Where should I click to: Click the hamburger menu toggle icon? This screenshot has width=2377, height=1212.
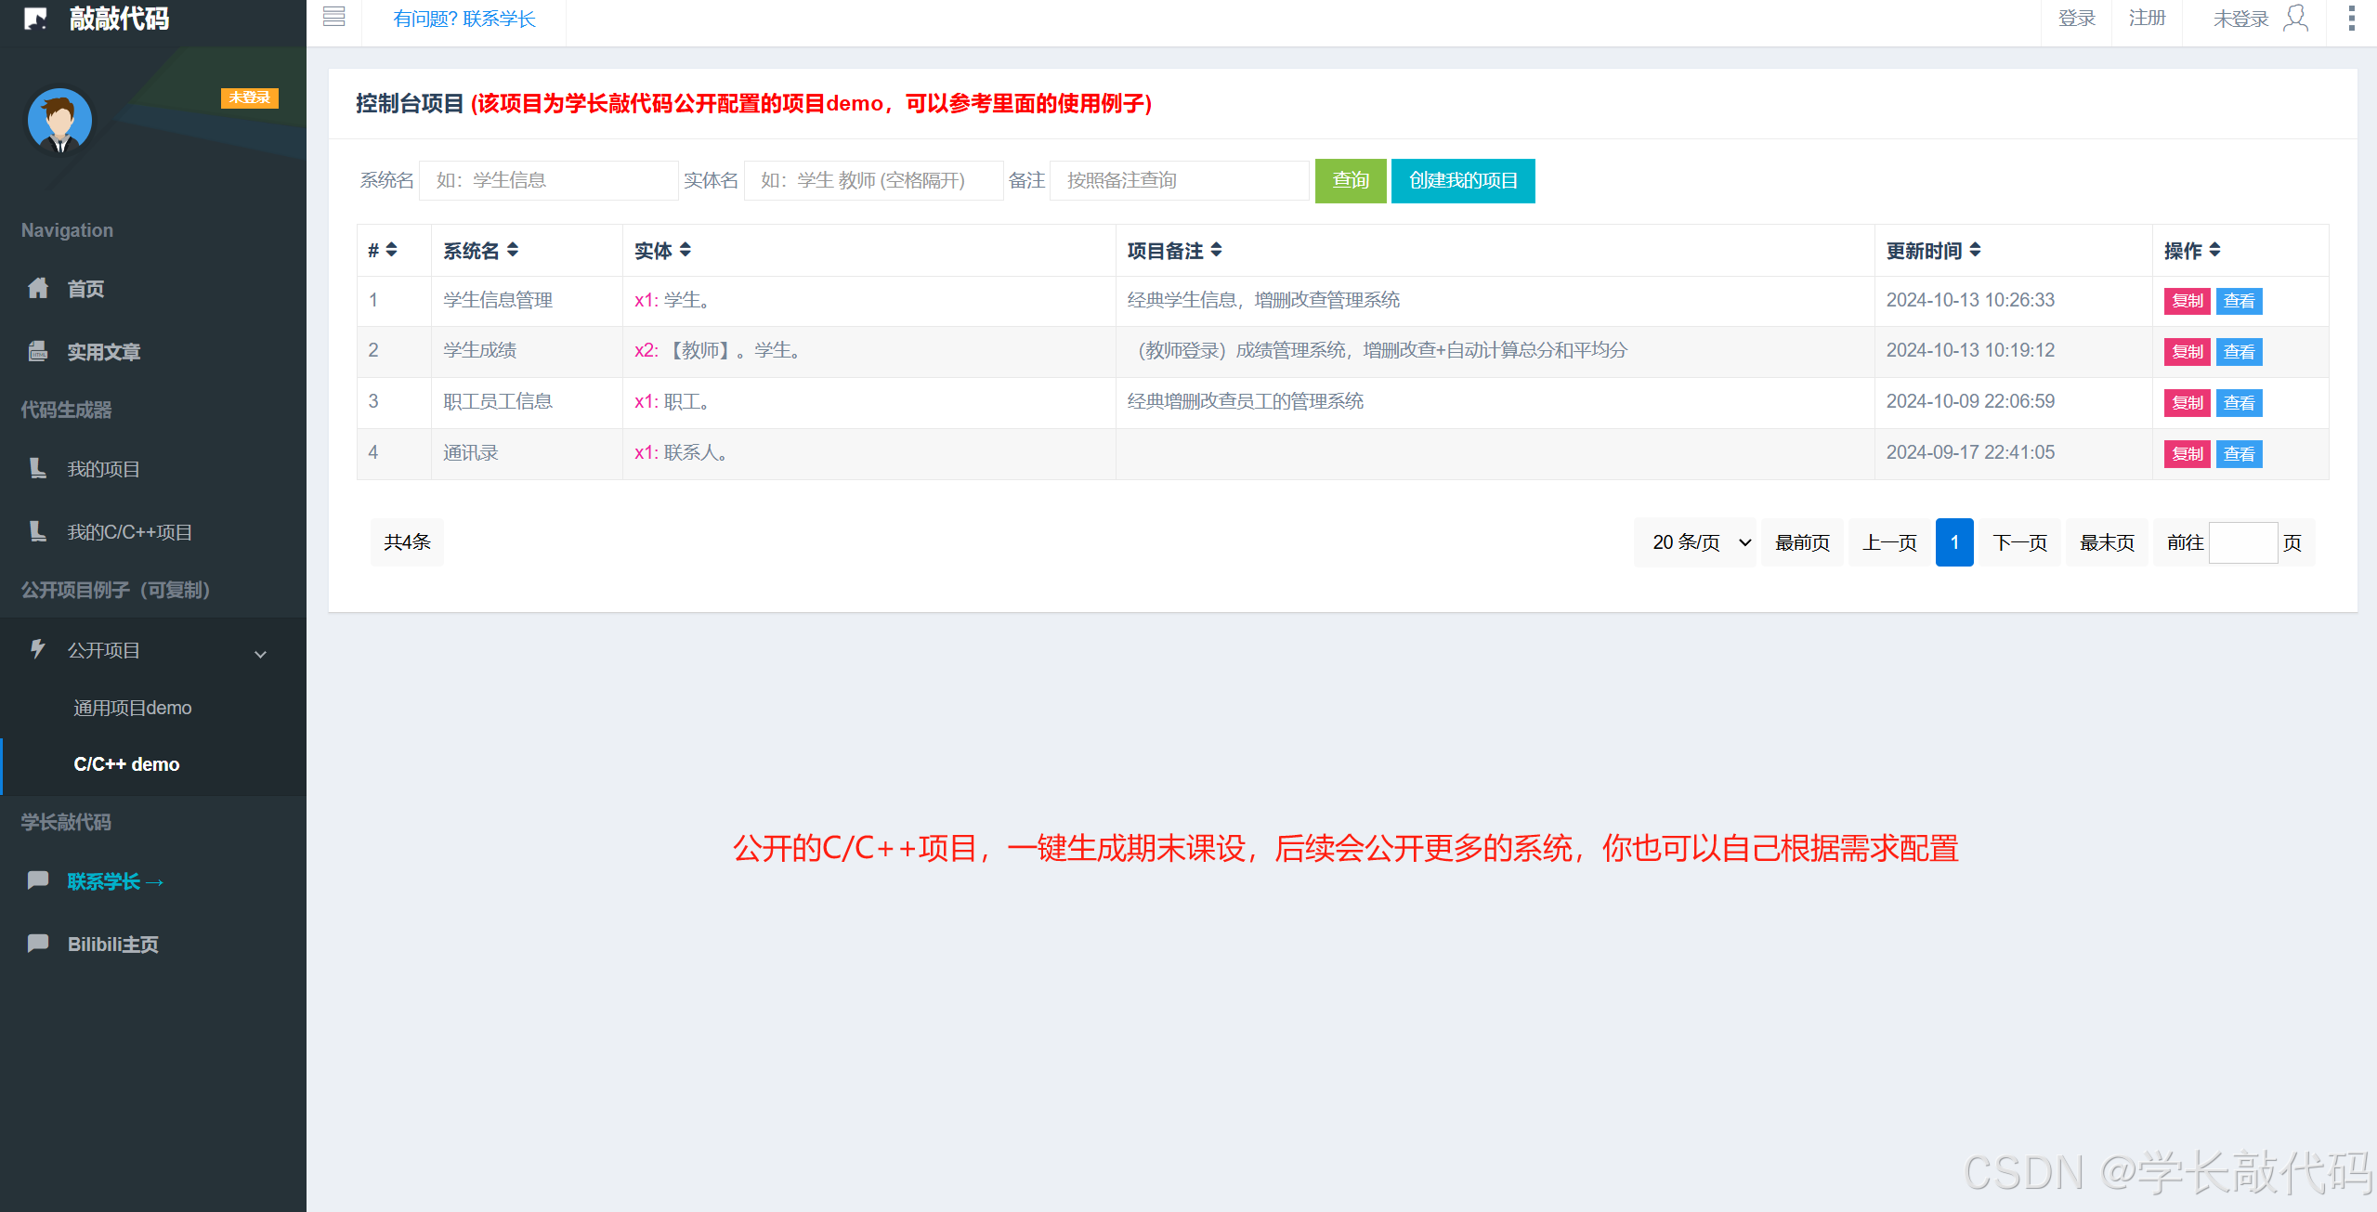tap(333, 17)
